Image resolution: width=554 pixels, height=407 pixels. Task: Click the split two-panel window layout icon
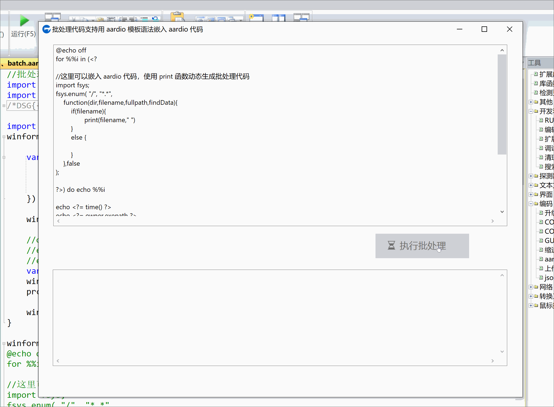coord(278,18)
